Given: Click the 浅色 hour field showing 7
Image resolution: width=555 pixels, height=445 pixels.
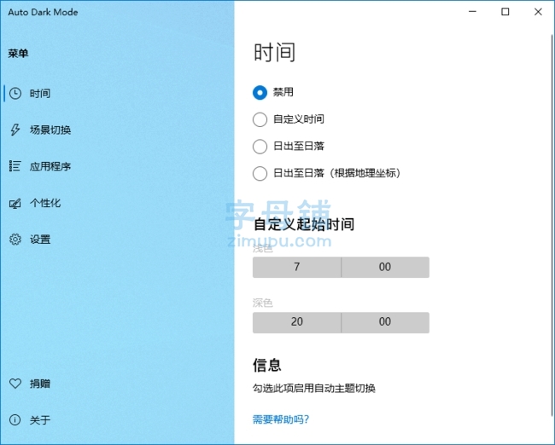Looking at the screenshot, I should click(296, 267).
